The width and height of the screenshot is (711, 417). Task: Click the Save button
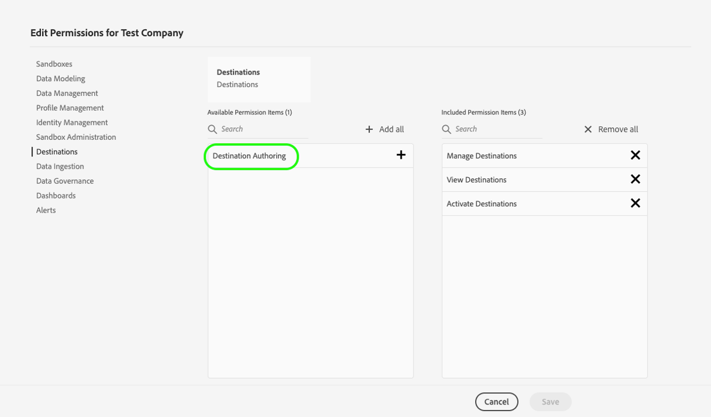(x=550, y=402)
